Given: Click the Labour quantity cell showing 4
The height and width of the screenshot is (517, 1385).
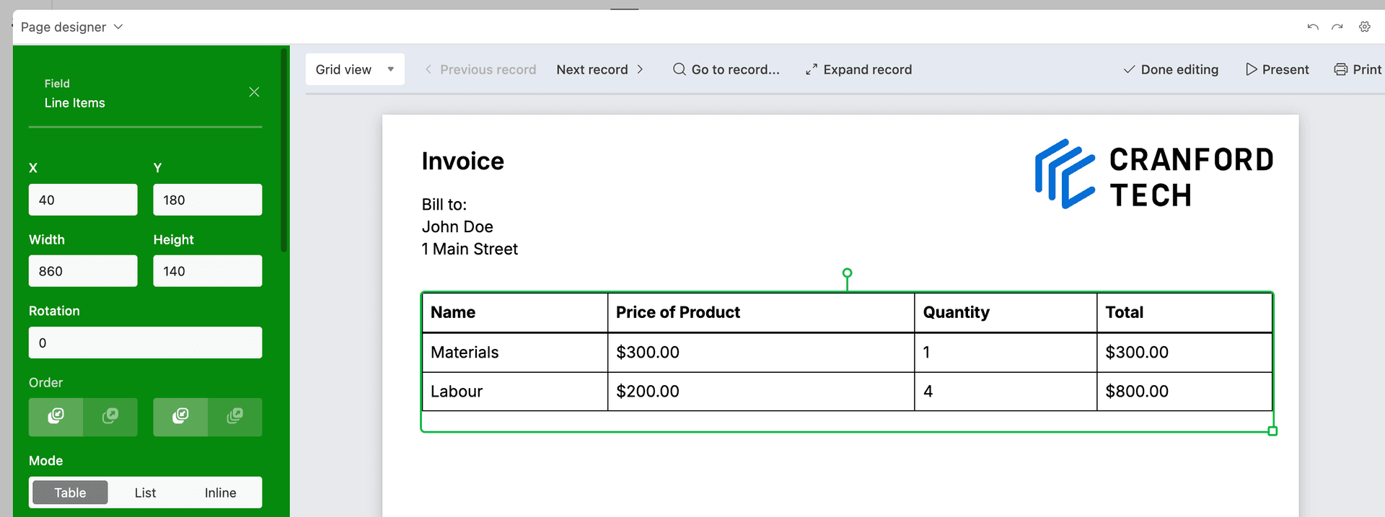Looking at the screenshot, I should click(x=1006, y=392).
